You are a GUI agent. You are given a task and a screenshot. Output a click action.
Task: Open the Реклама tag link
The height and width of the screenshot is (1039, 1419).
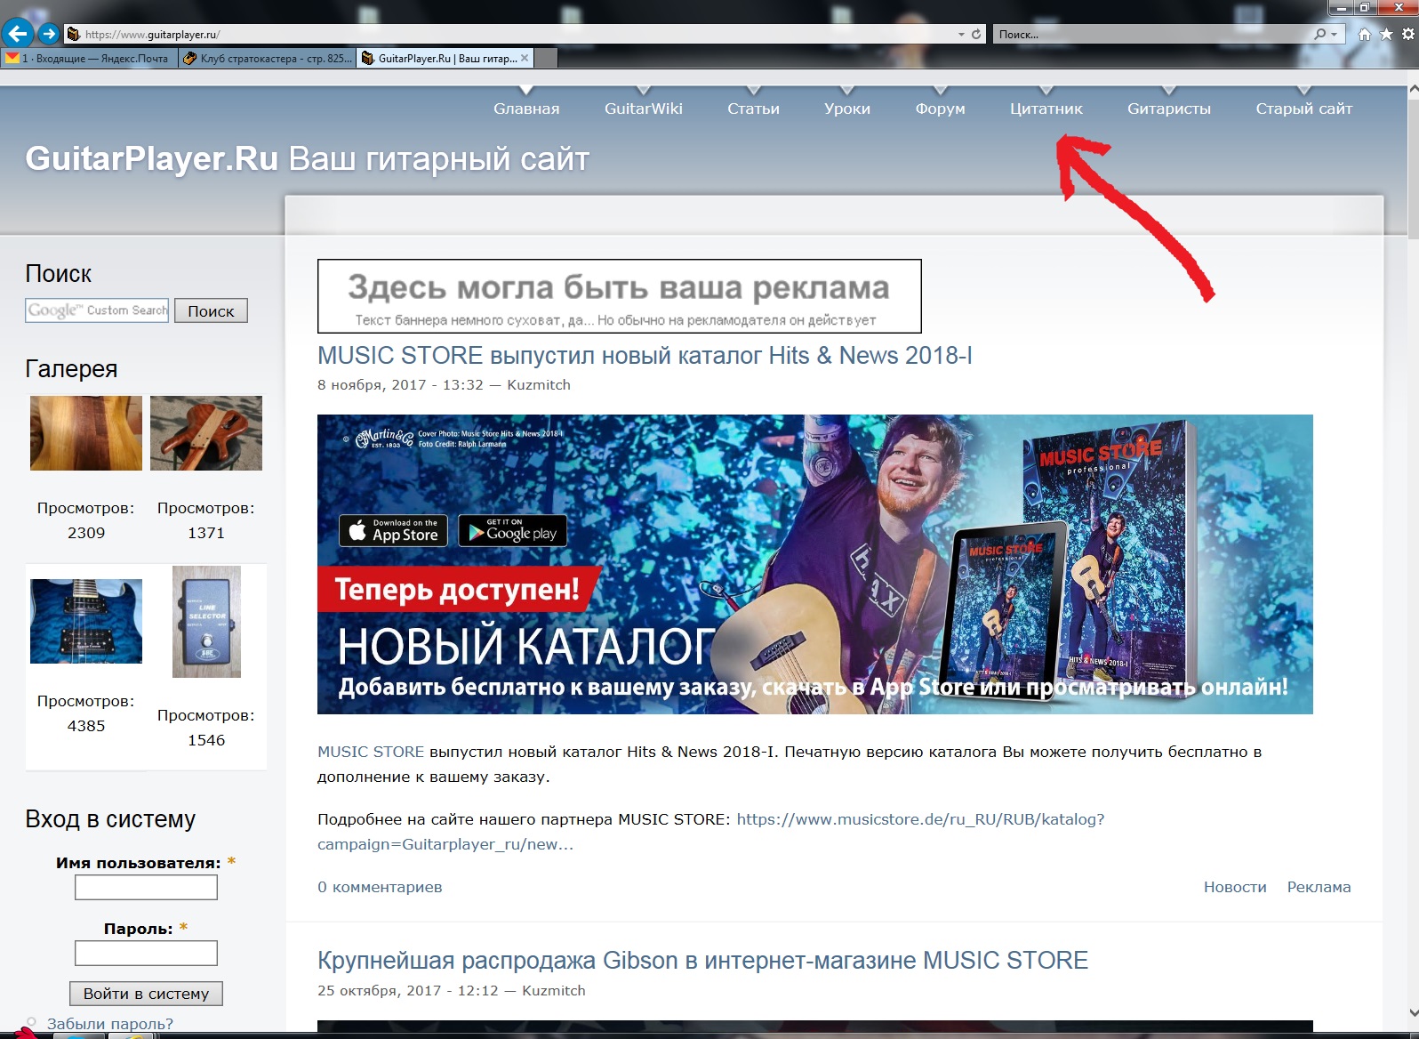pyautogui.click(x=1319, y=887)
